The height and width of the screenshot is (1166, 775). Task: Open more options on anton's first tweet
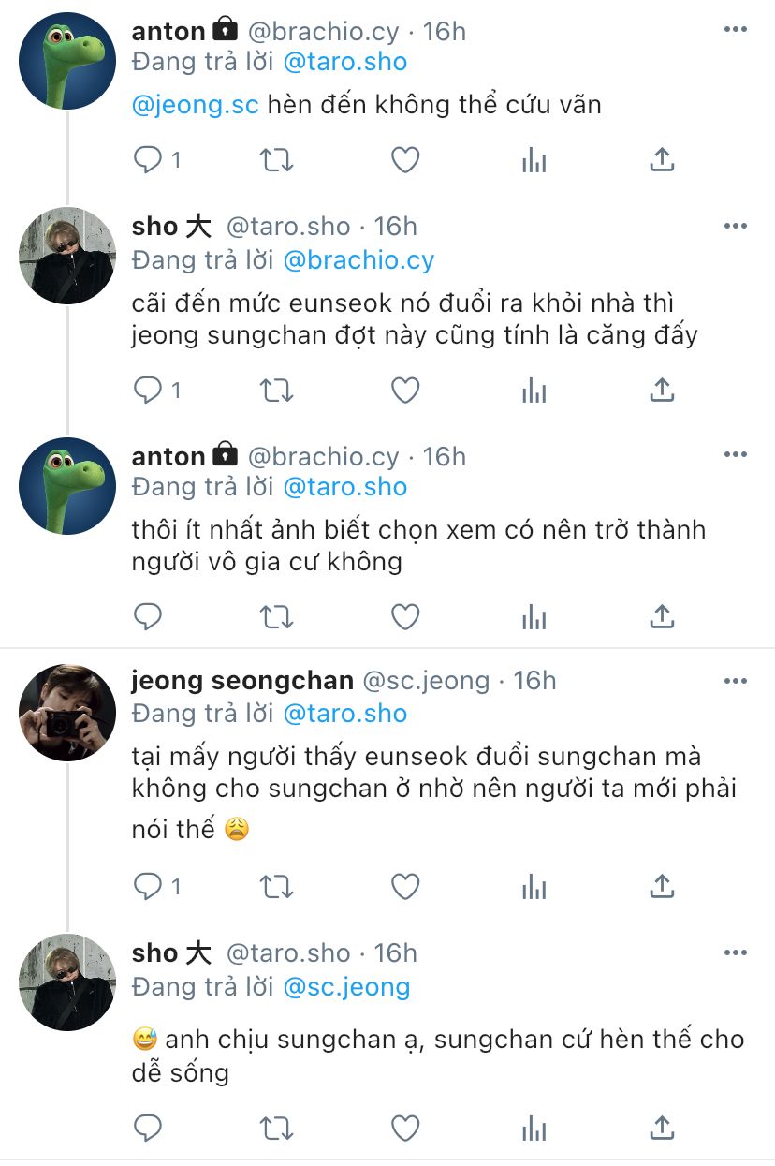tap(736, 30)
